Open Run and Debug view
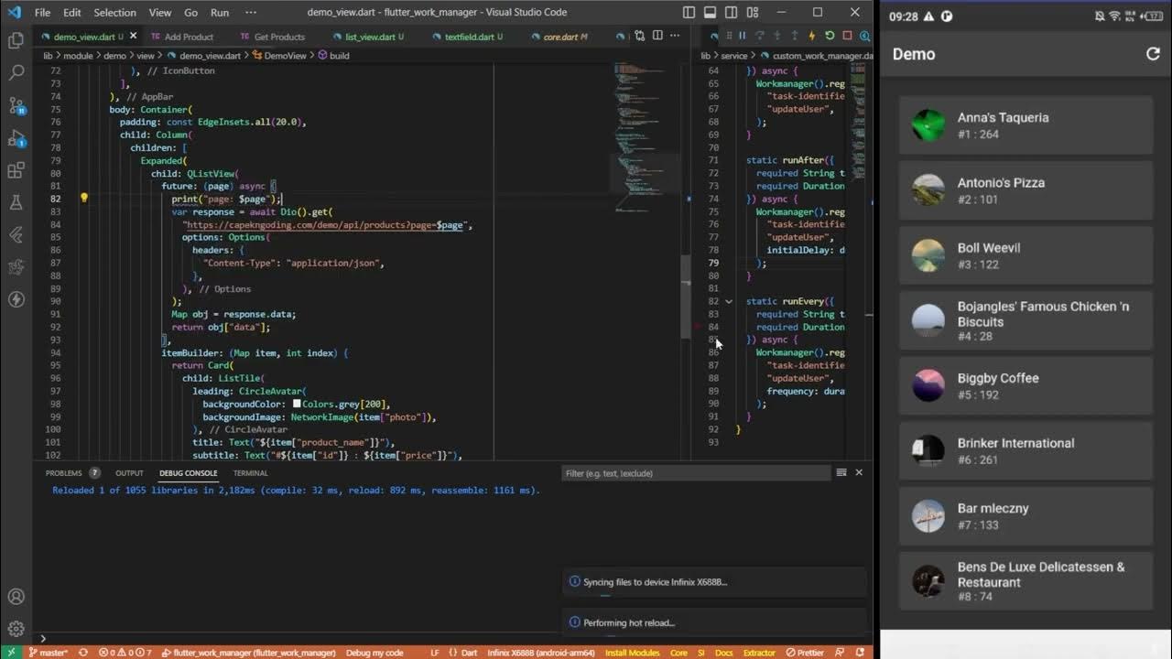This screenshot has width=1172, height=659. 16,138
